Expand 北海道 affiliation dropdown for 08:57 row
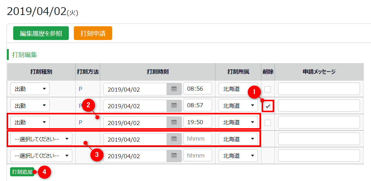 (x=238, y=106)
